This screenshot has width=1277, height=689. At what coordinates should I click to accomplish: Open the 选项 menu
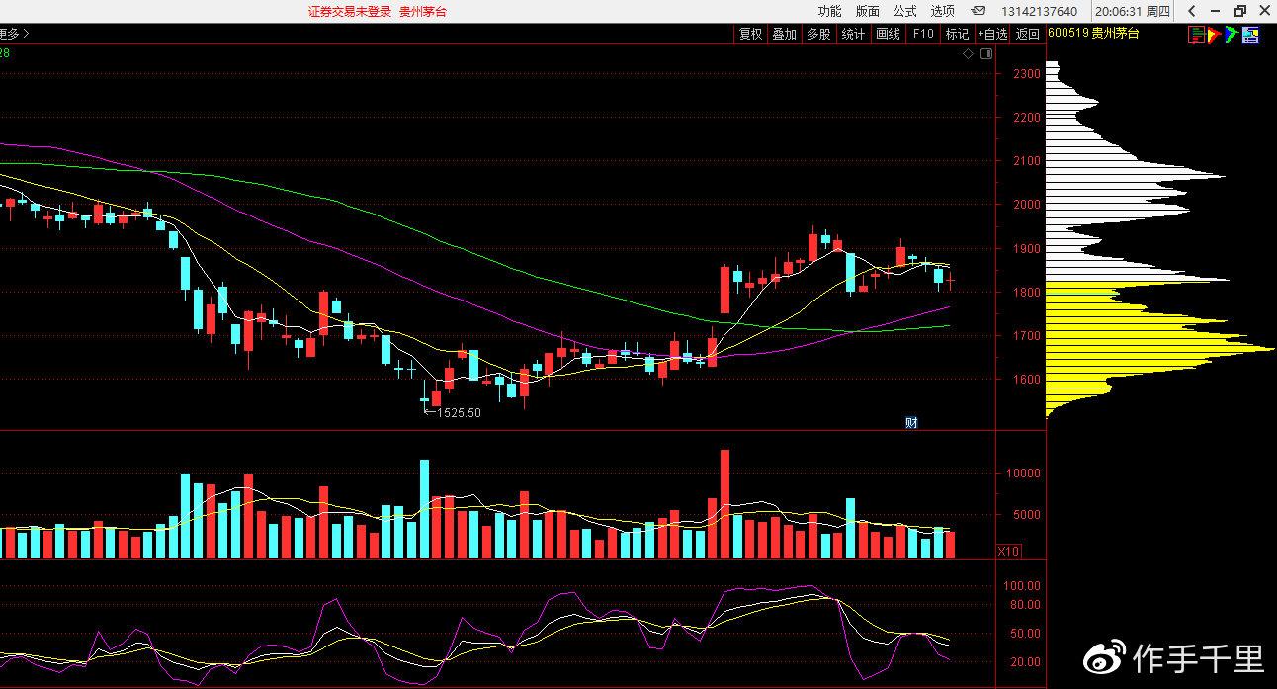pos(943,11)
